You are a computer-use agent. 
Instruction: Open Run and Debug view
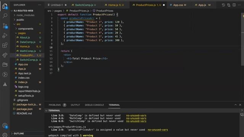(5, 35)
